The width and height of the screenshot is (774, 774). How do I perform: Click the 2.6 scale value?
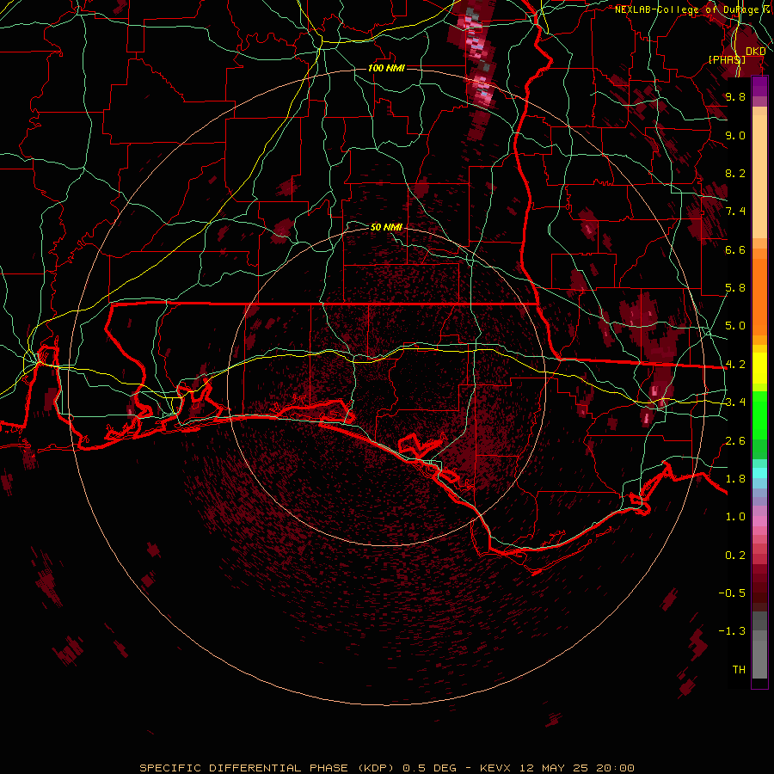coord(735,441)
